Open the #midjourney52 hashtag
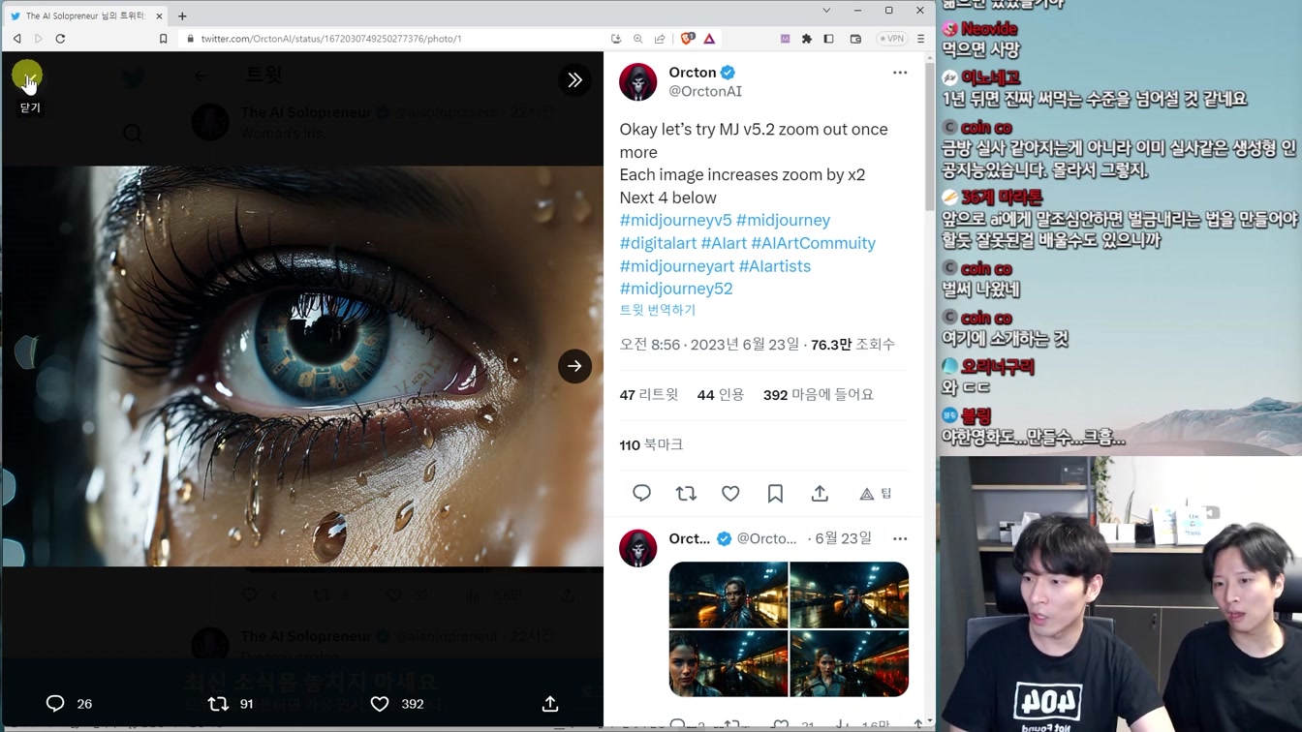 (675, 289)
